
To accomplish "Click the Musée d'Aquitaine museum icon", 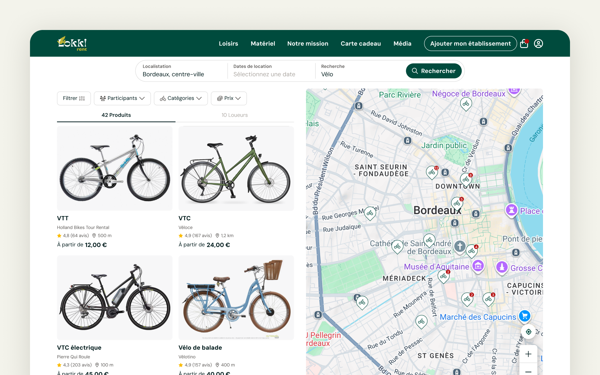I will [478, 266].
